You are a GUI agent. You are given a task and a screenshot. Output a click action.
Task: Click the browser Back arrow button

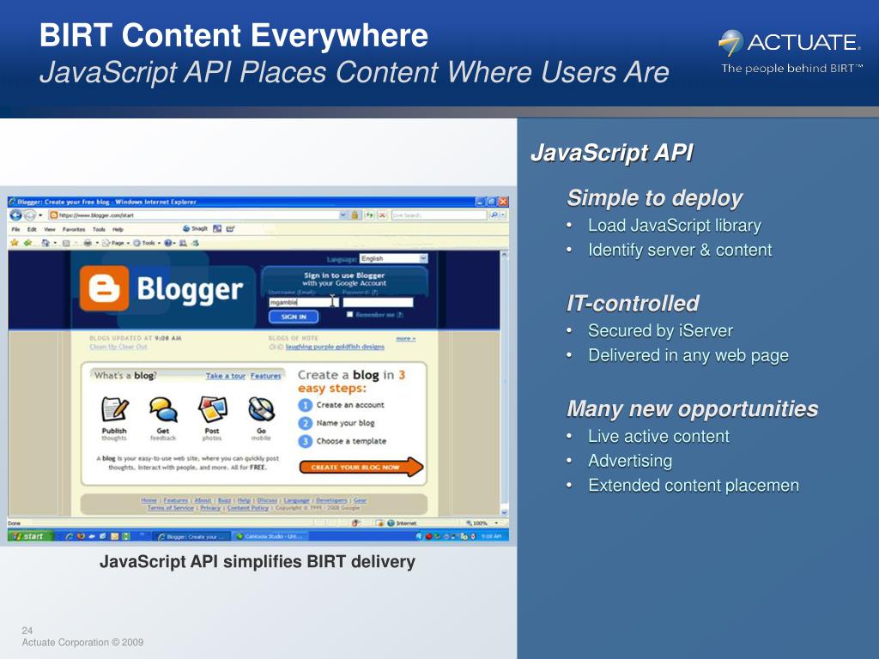[15, 215]
